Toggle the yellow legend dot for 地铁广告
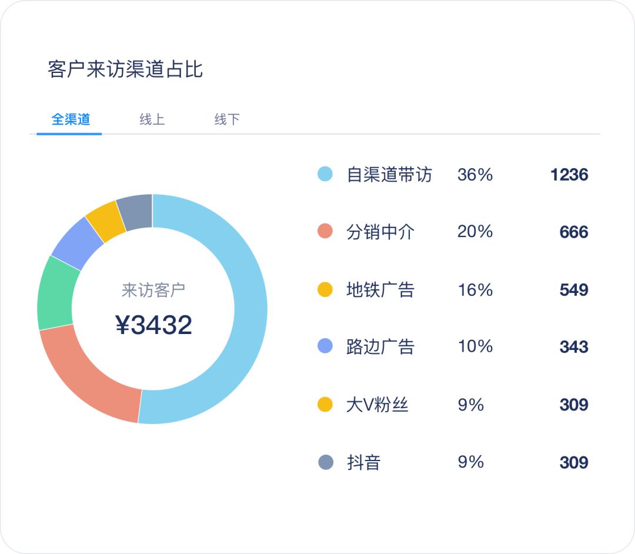The image size is (635, 554). tap(325, 289)
